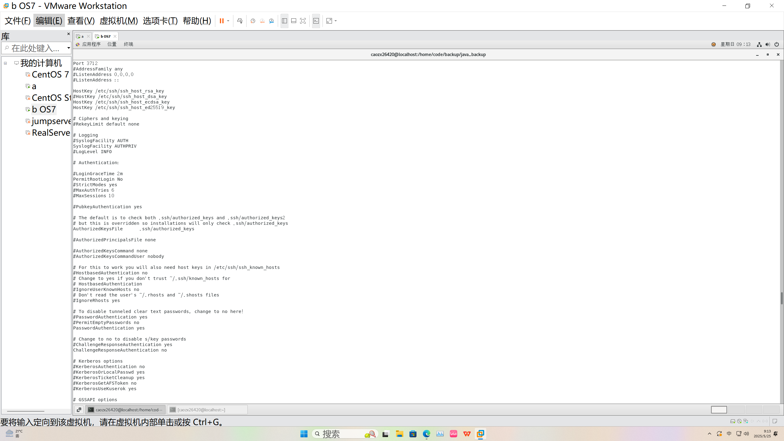Screen dimensions: 784x441
Task: Select jumpserver in the library tree
Action: [51, 121]
